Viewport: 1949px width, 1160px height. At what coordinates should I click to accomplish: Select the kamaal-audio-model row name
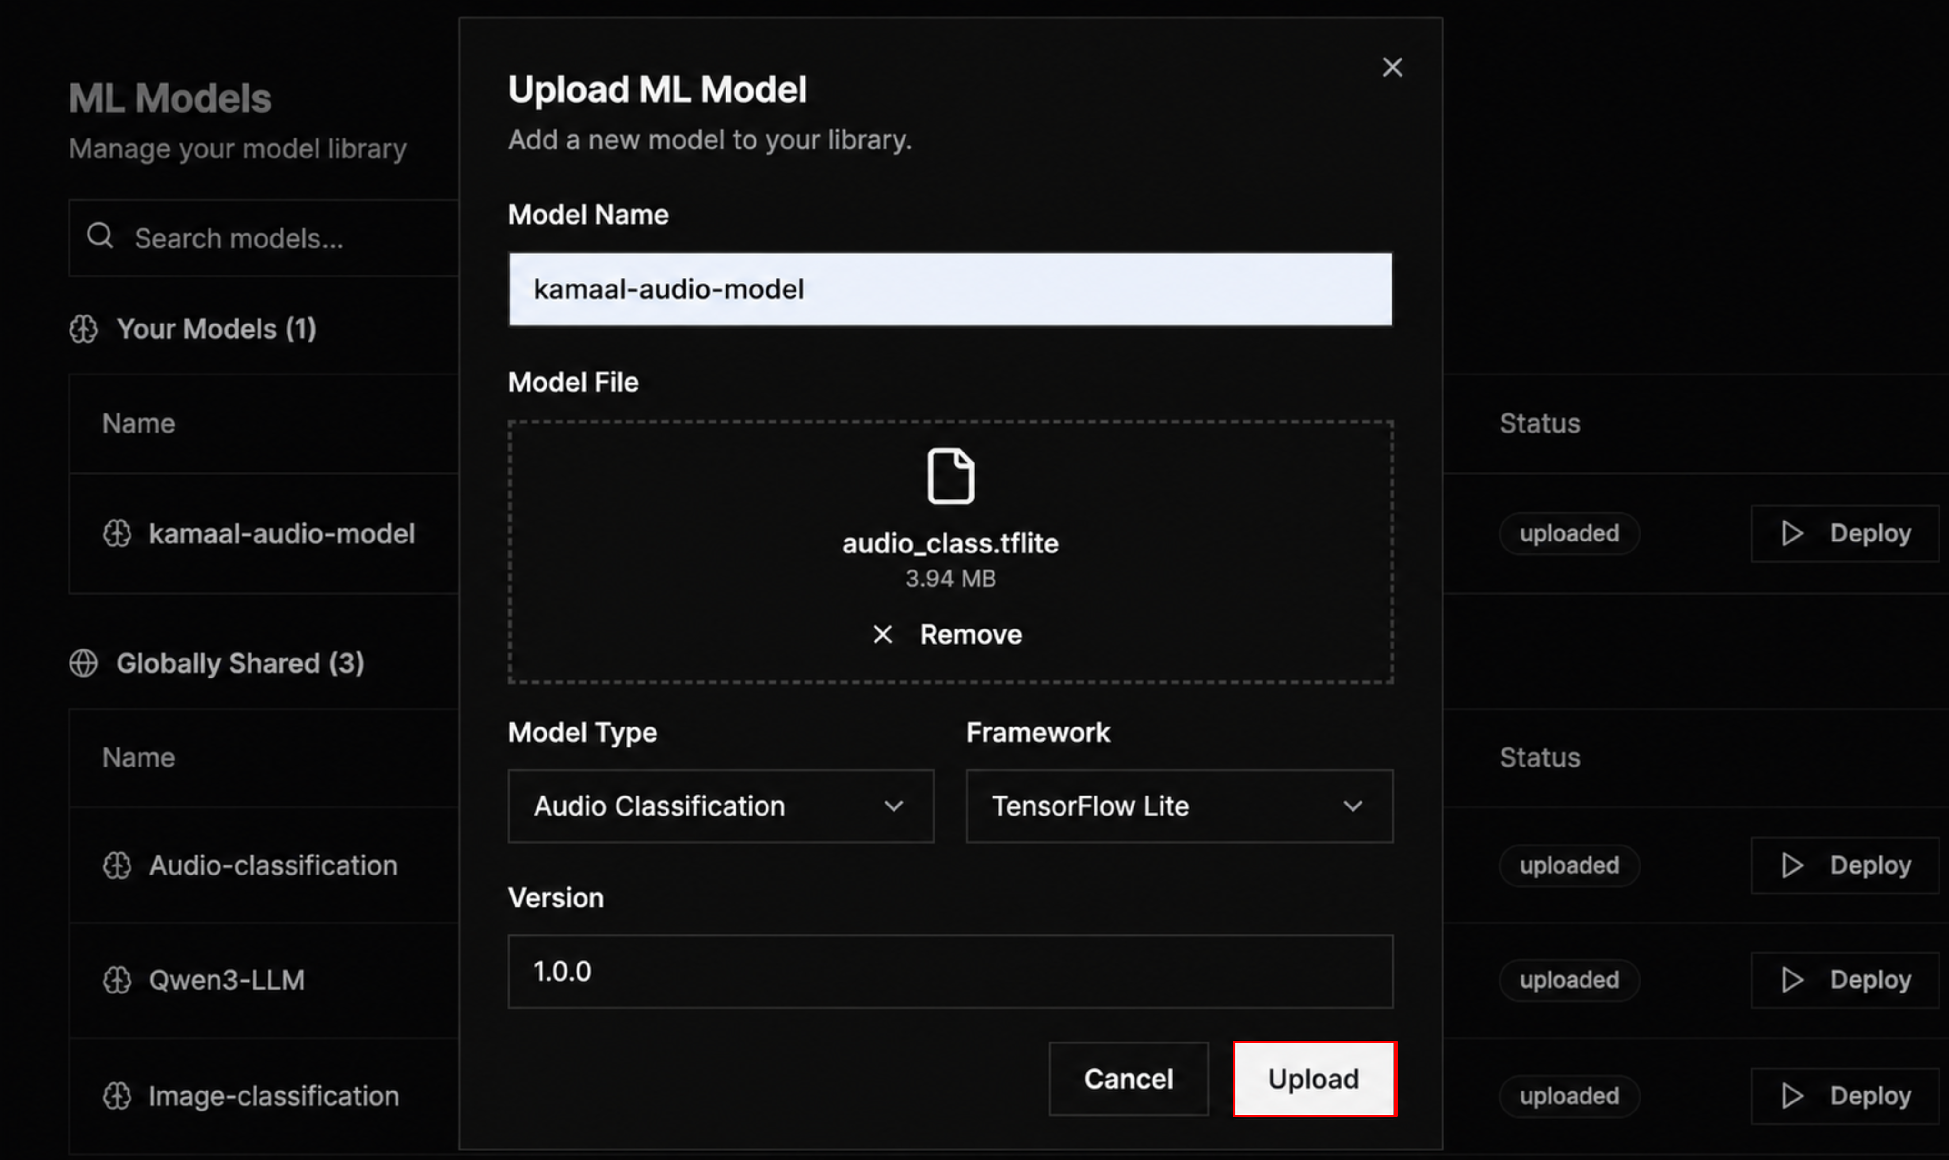coord(281,534)
